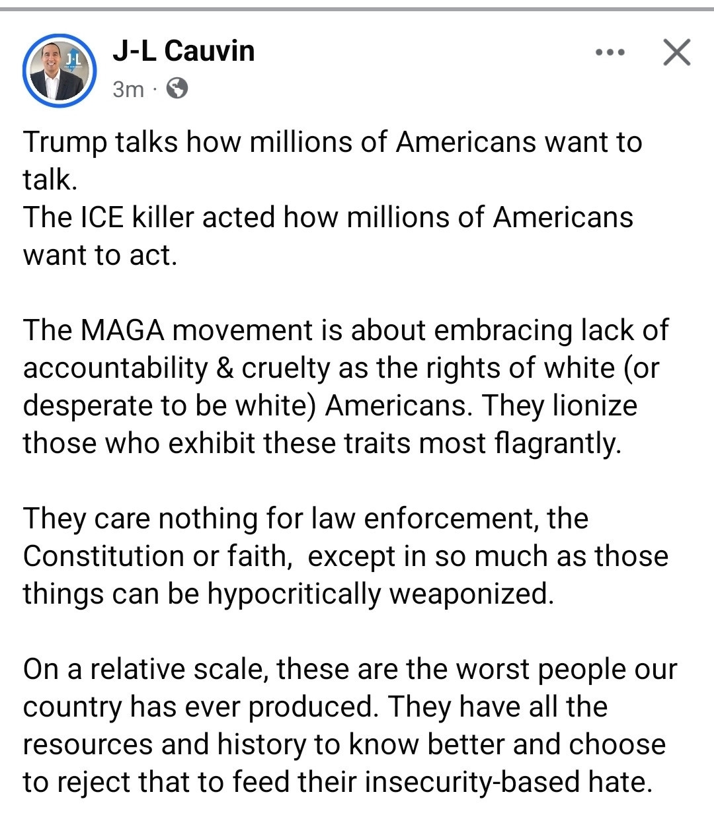Click the line starting "They care nothing for"
Screen dimensions: 714x819
coord(305,518)
